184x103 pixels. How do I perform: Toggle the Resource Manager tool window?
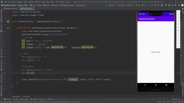pyautogui.click(x=1, y=15)
